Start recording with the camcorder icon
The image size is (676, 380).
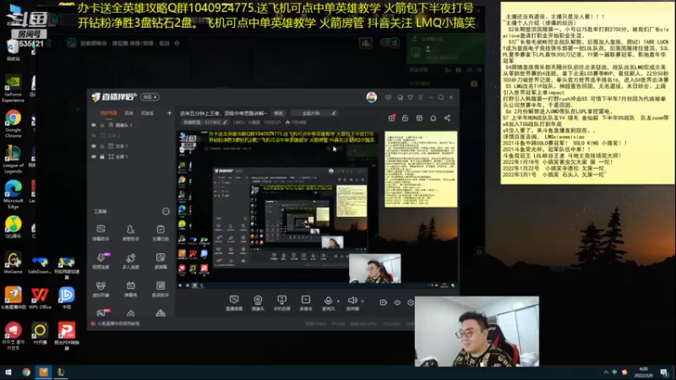click(x=384, y=302)
